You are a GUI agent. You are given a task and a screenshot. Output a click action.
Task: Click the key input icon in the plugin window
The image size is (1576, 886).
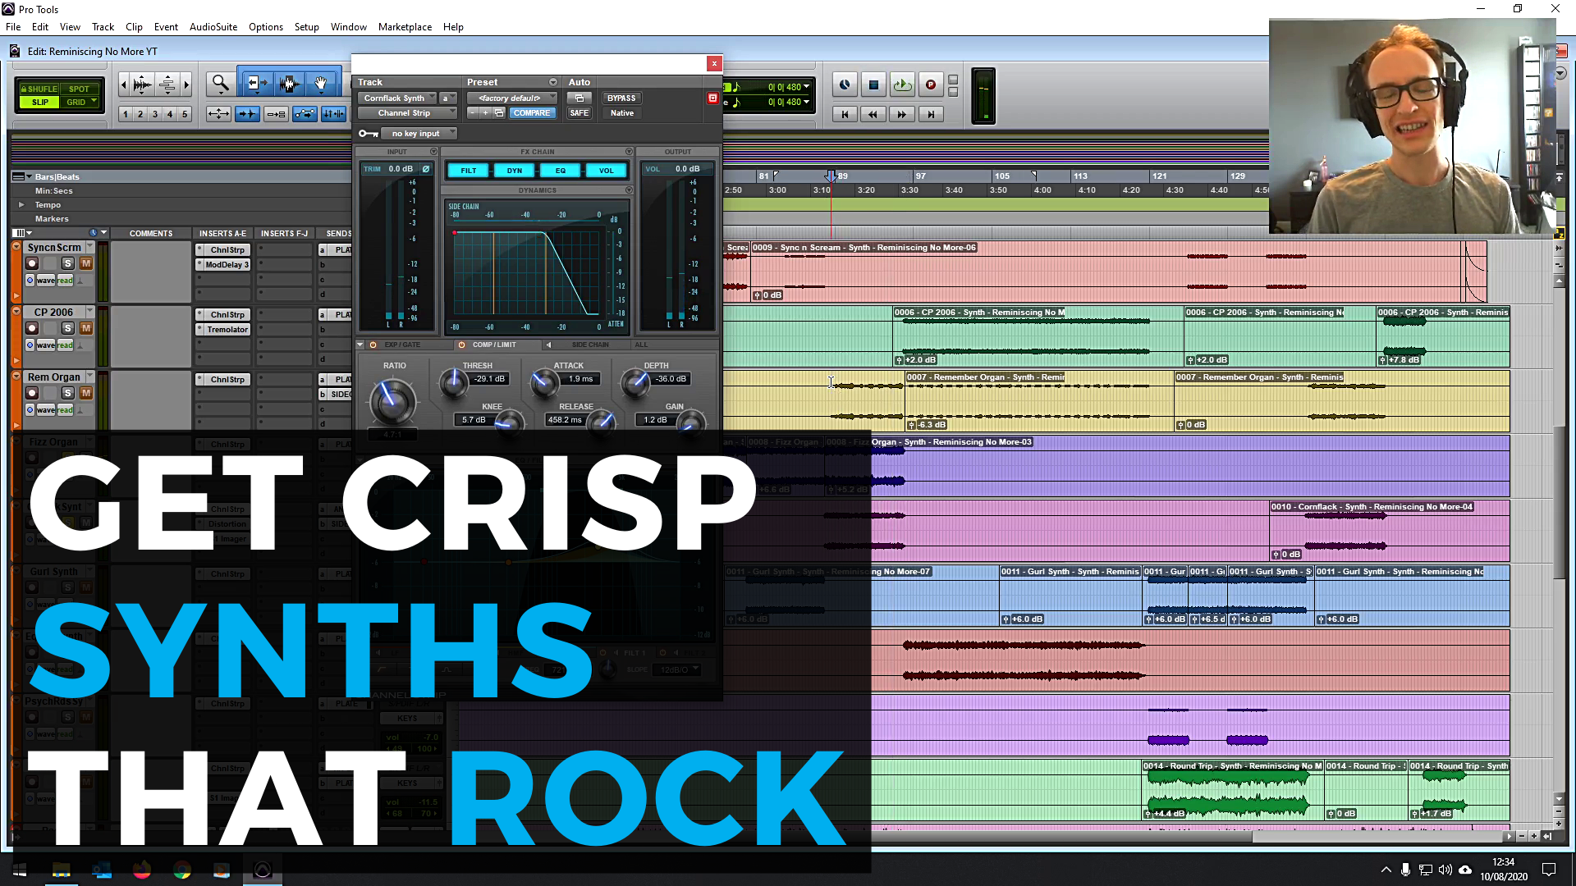pos(368,133)
